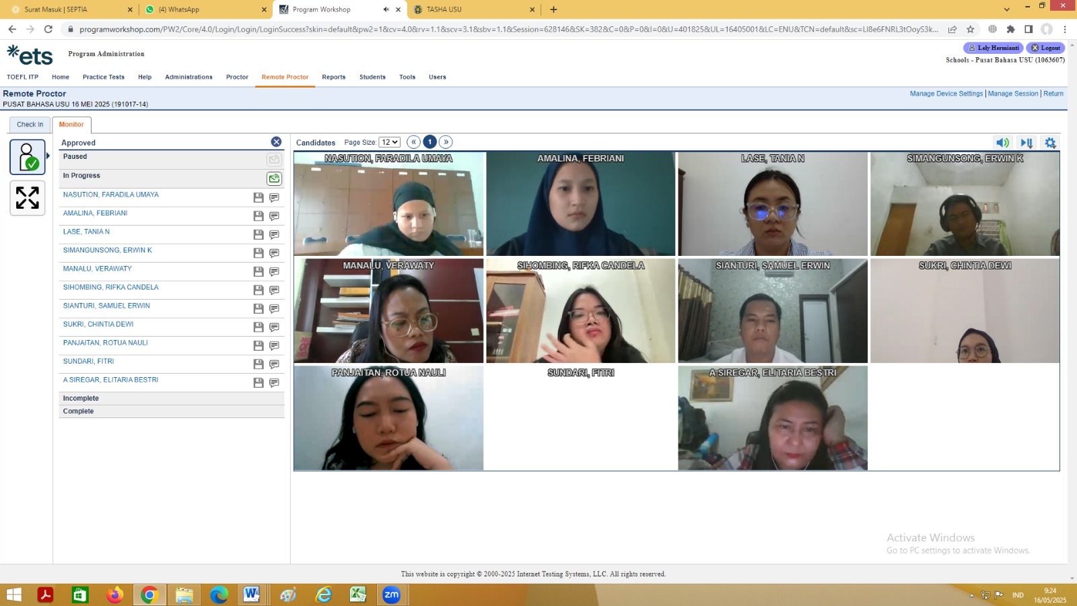Screen dimensions: 1077x606
Task: Open chat icon for NASUTION, FARADILA UMAYA
Action: point(274,197)
